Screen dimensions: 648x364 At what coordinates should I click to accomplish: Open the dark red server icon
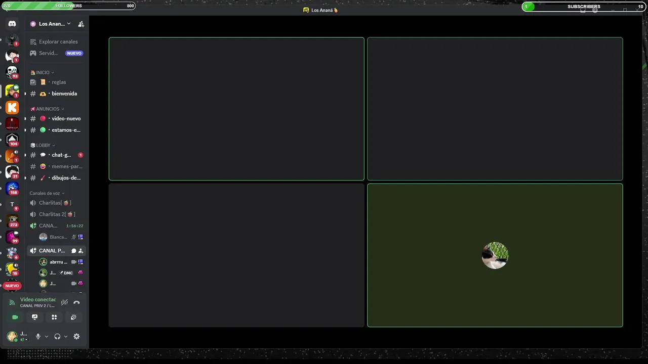[x=12, y=123]
